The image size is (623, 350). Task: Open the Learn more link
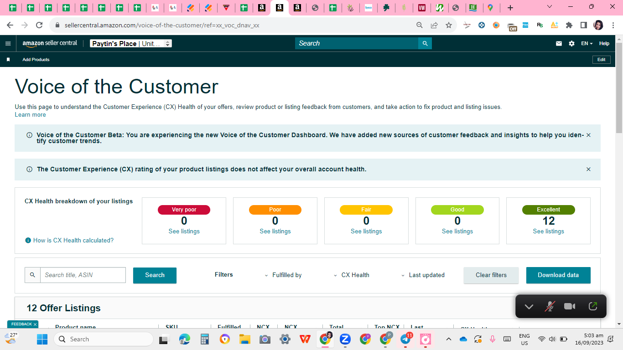pos(31,115)
